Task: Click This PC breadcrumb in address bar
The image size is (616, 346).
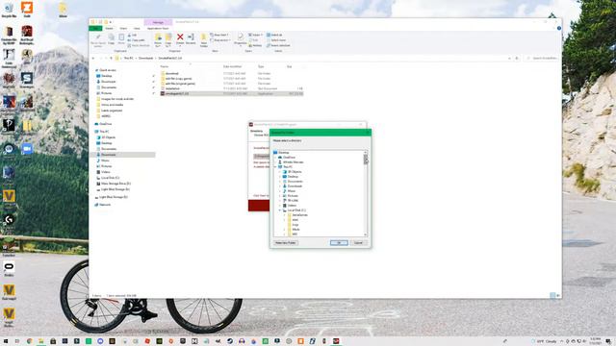Action: 128,58
